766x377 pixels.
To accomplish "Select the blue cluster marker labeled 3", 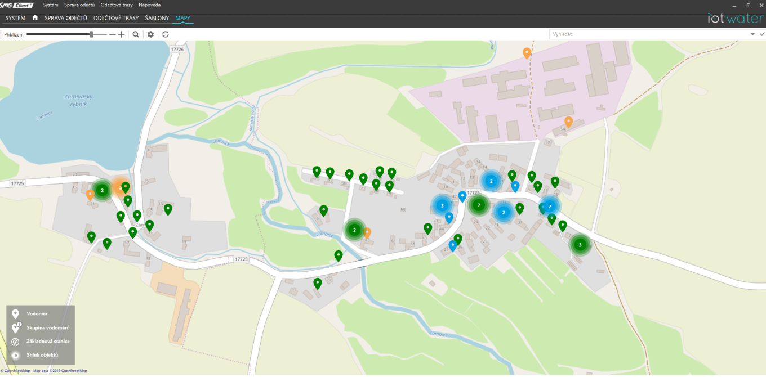I will pos(442,206).
